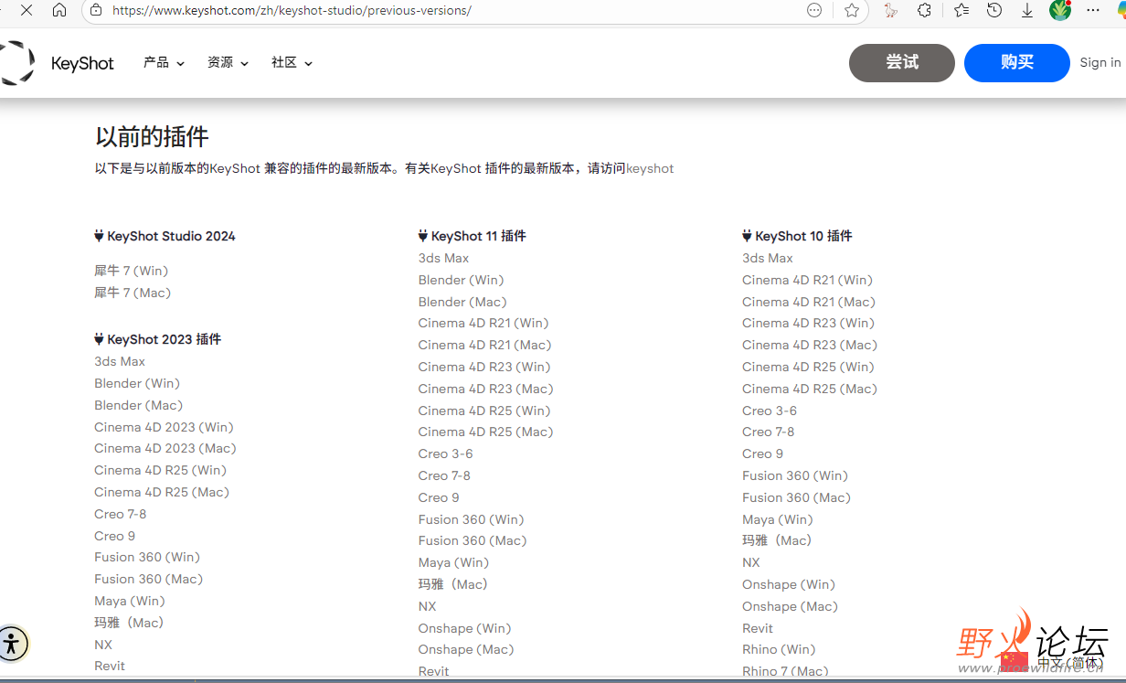This screenshot has height=683, width=1126.
Task: Click the 购买 button
Action: click(x=1016, y=62)
